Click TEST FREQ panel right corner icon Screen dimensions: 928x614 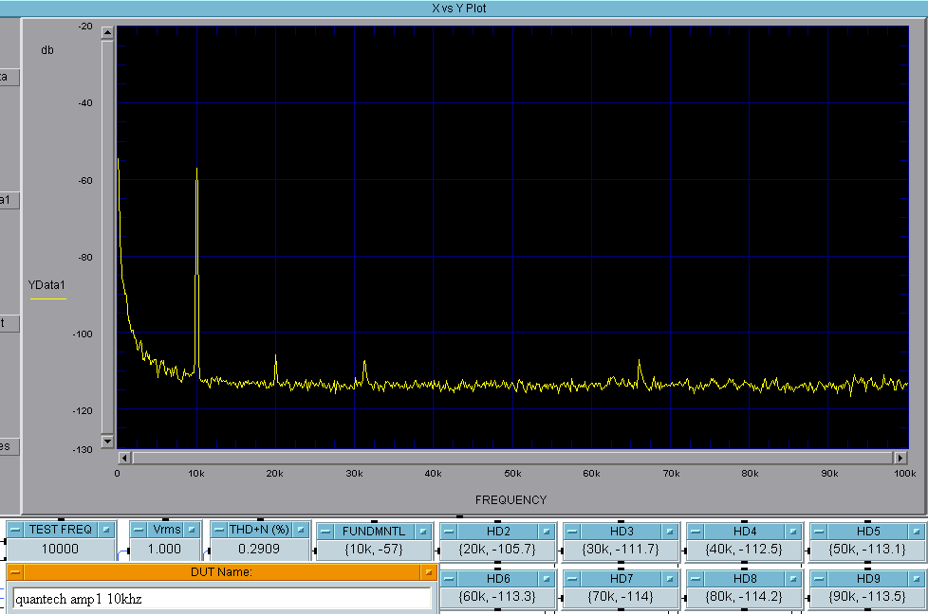[106, 530]
